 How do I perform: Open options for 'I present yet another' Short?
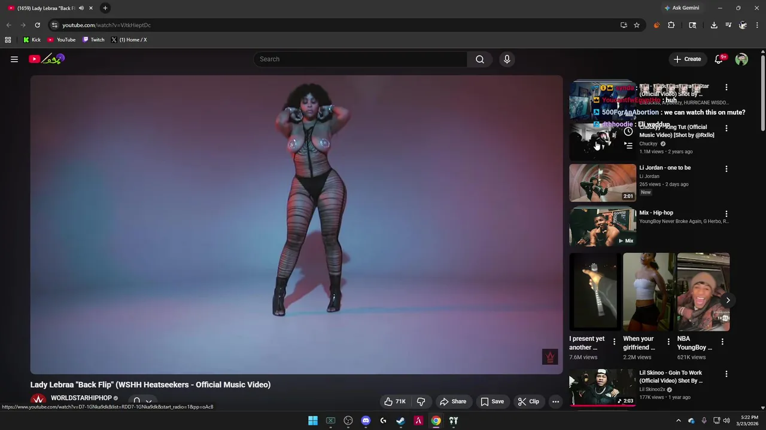tap(614, 342)
